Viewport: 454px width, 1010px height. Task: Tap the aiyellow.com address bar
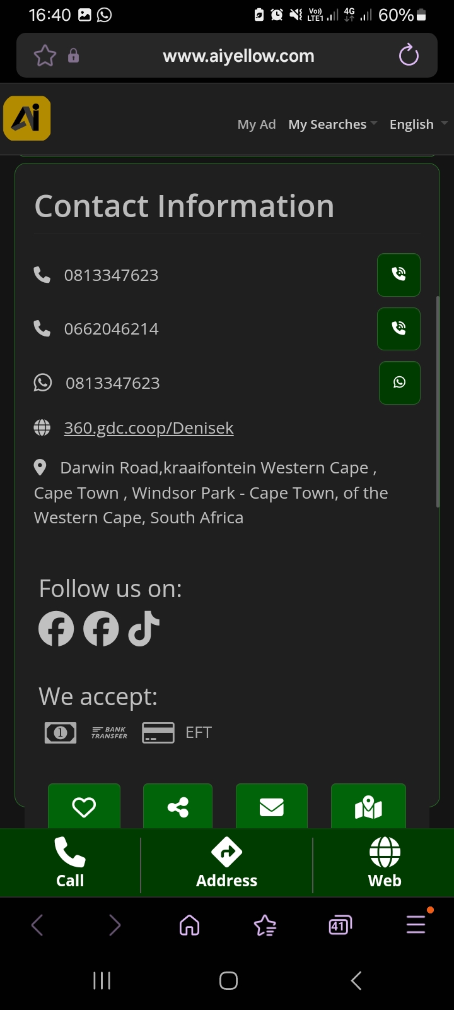(x=238, y=56)
